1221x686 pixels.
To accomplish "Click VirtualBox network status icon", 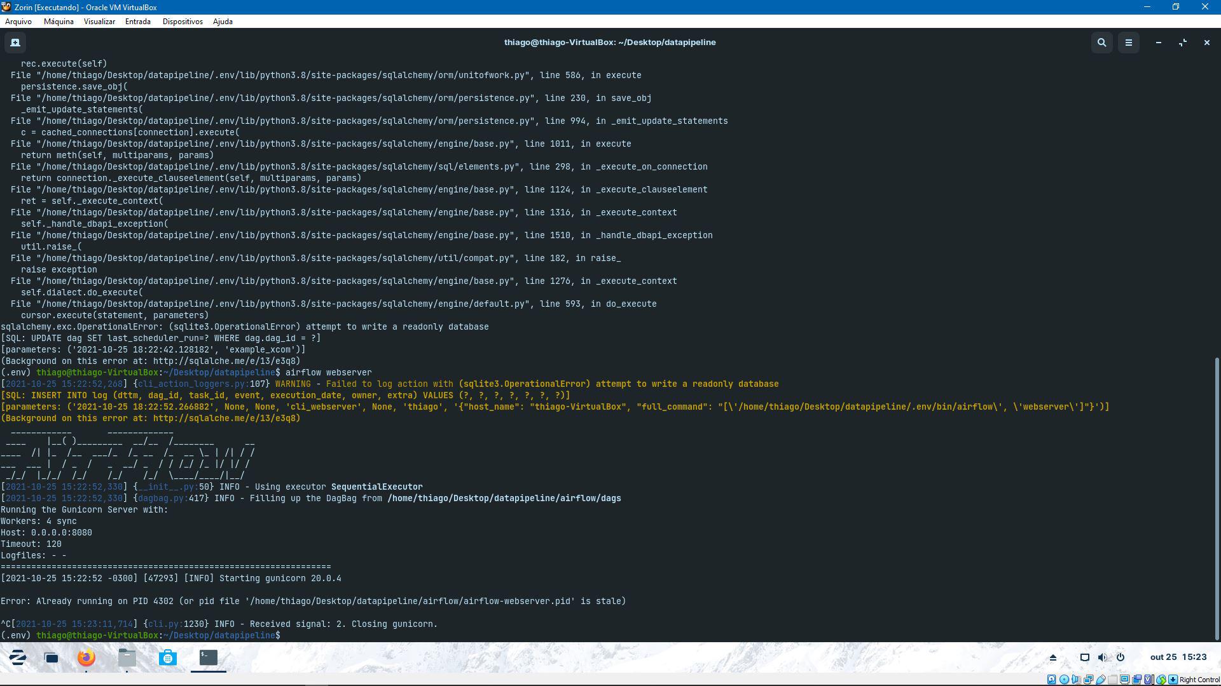I will [x=1088, y=680].
